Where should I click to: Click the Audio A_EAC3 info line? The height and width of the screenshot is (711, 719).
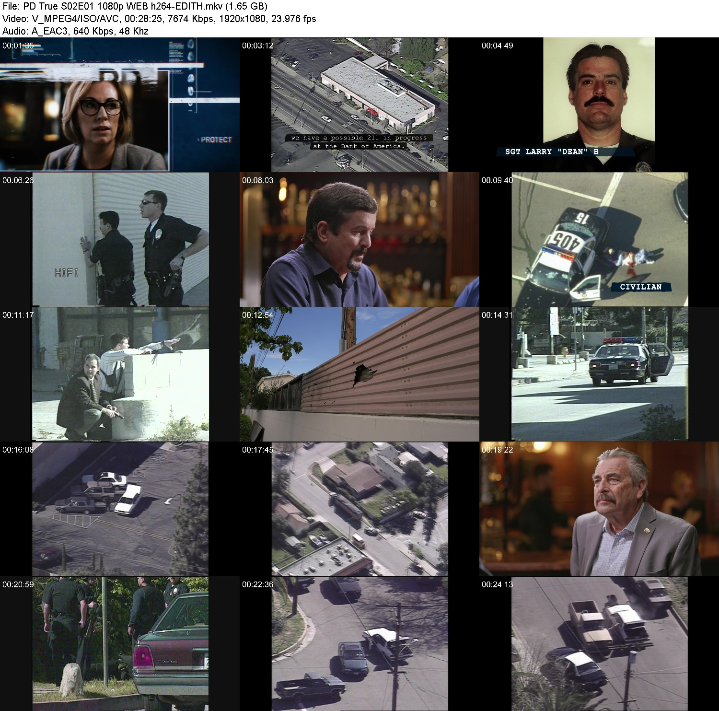(75, 32)
